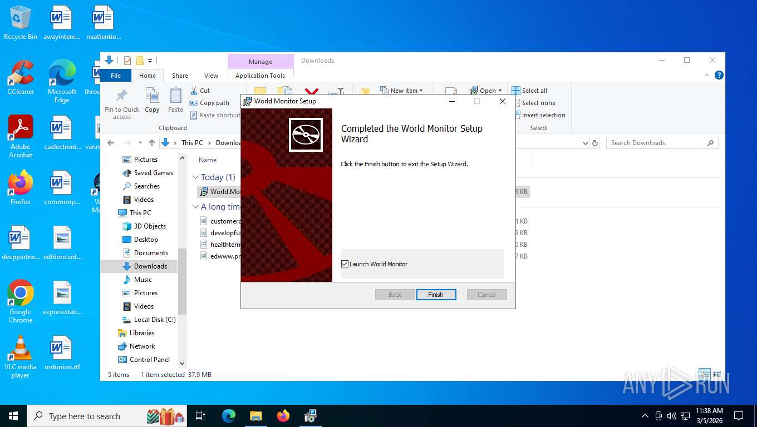Open CCleaner desktop shortcut
Screen dimensions: 757x427
point(21,78)
